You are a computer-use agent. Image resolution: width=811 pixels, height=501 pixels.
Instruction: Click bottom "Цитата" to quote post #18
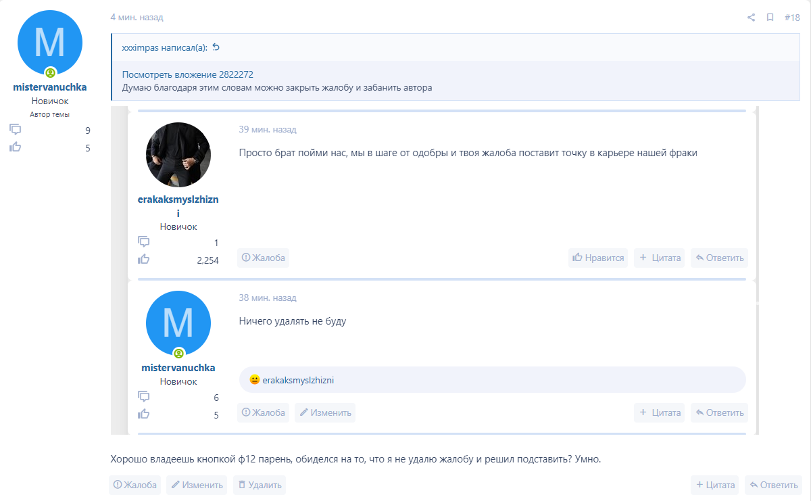(x=714, y=485)
